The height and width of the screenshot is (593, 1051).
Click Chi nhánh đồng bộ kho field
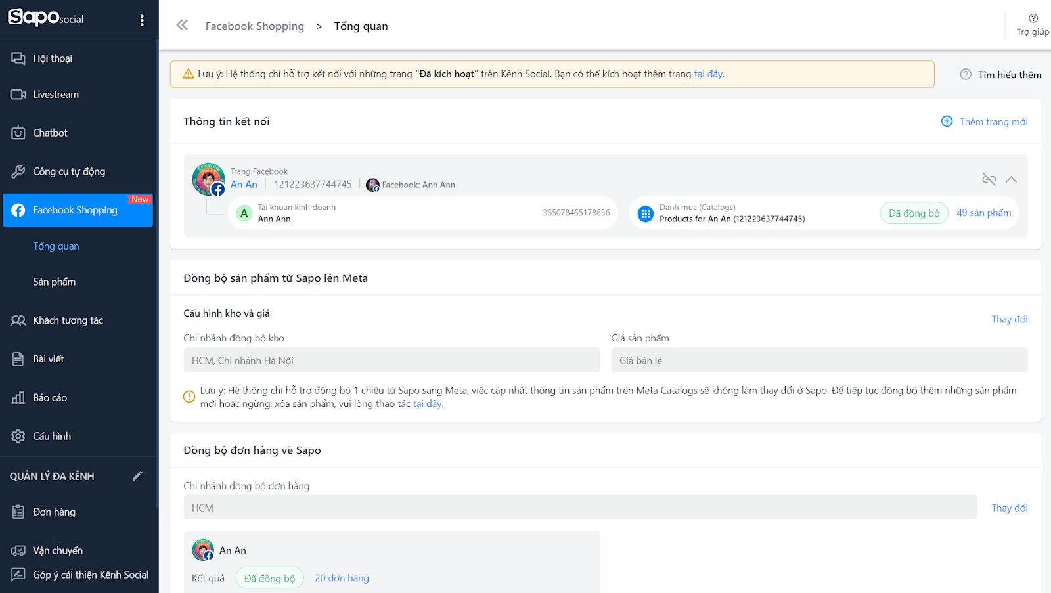click(391, 361)
